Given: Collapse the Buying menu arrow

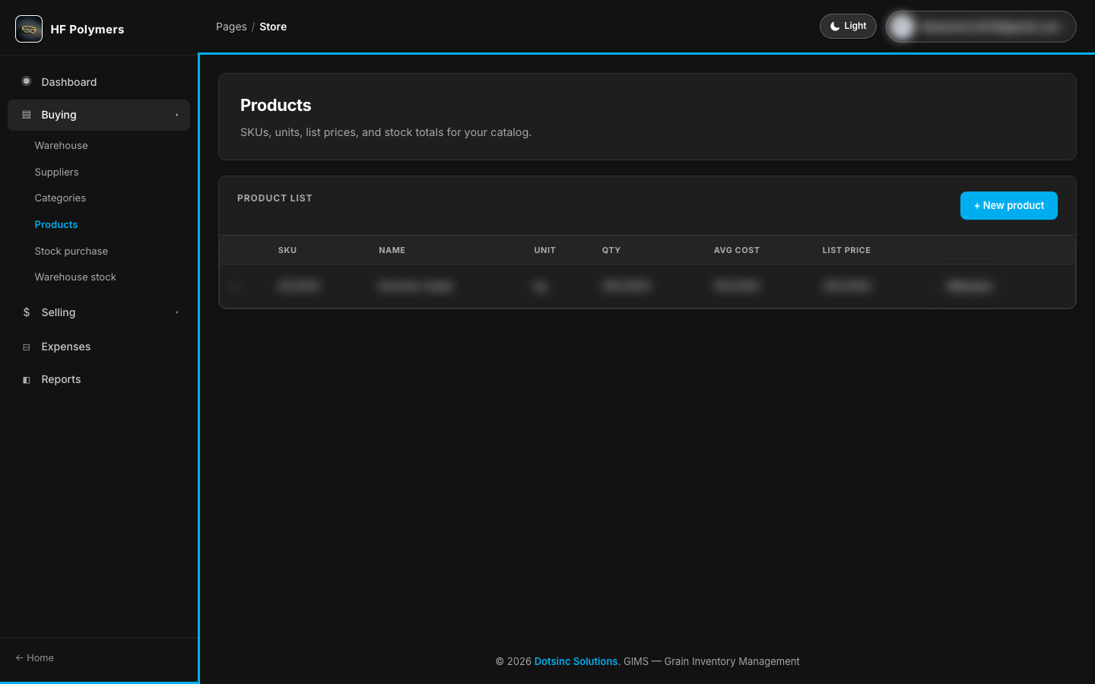Looking at the screenshot, I should 176,115.
